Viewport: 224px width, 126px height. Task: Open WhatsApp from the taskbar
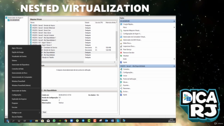click(x=54, y=121)
